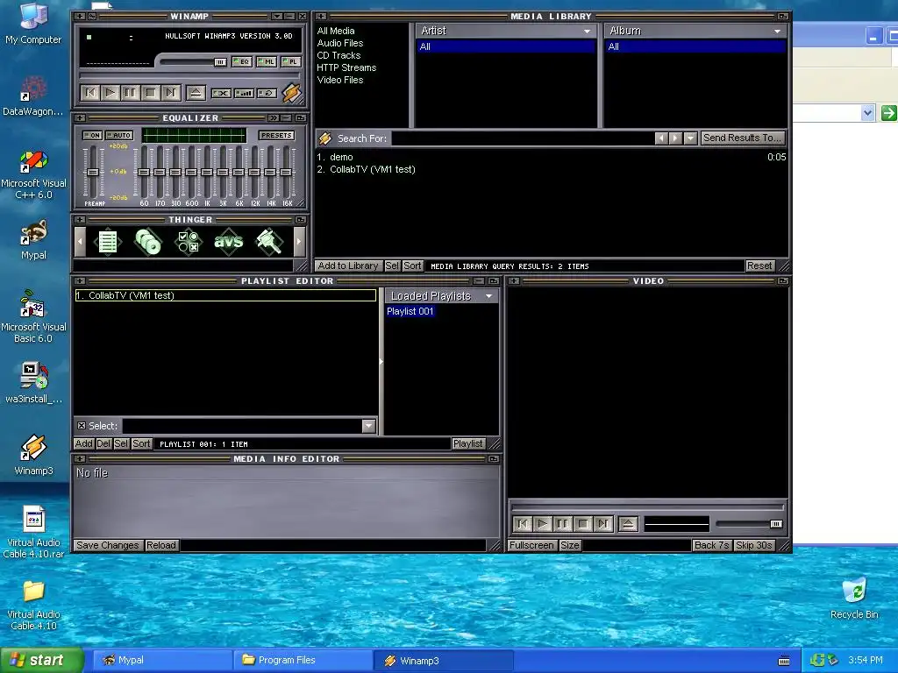This screenshot has height=673, width=898.
Task: Open Playlist Editor icon in Thinger
Action: pos(108,242)
